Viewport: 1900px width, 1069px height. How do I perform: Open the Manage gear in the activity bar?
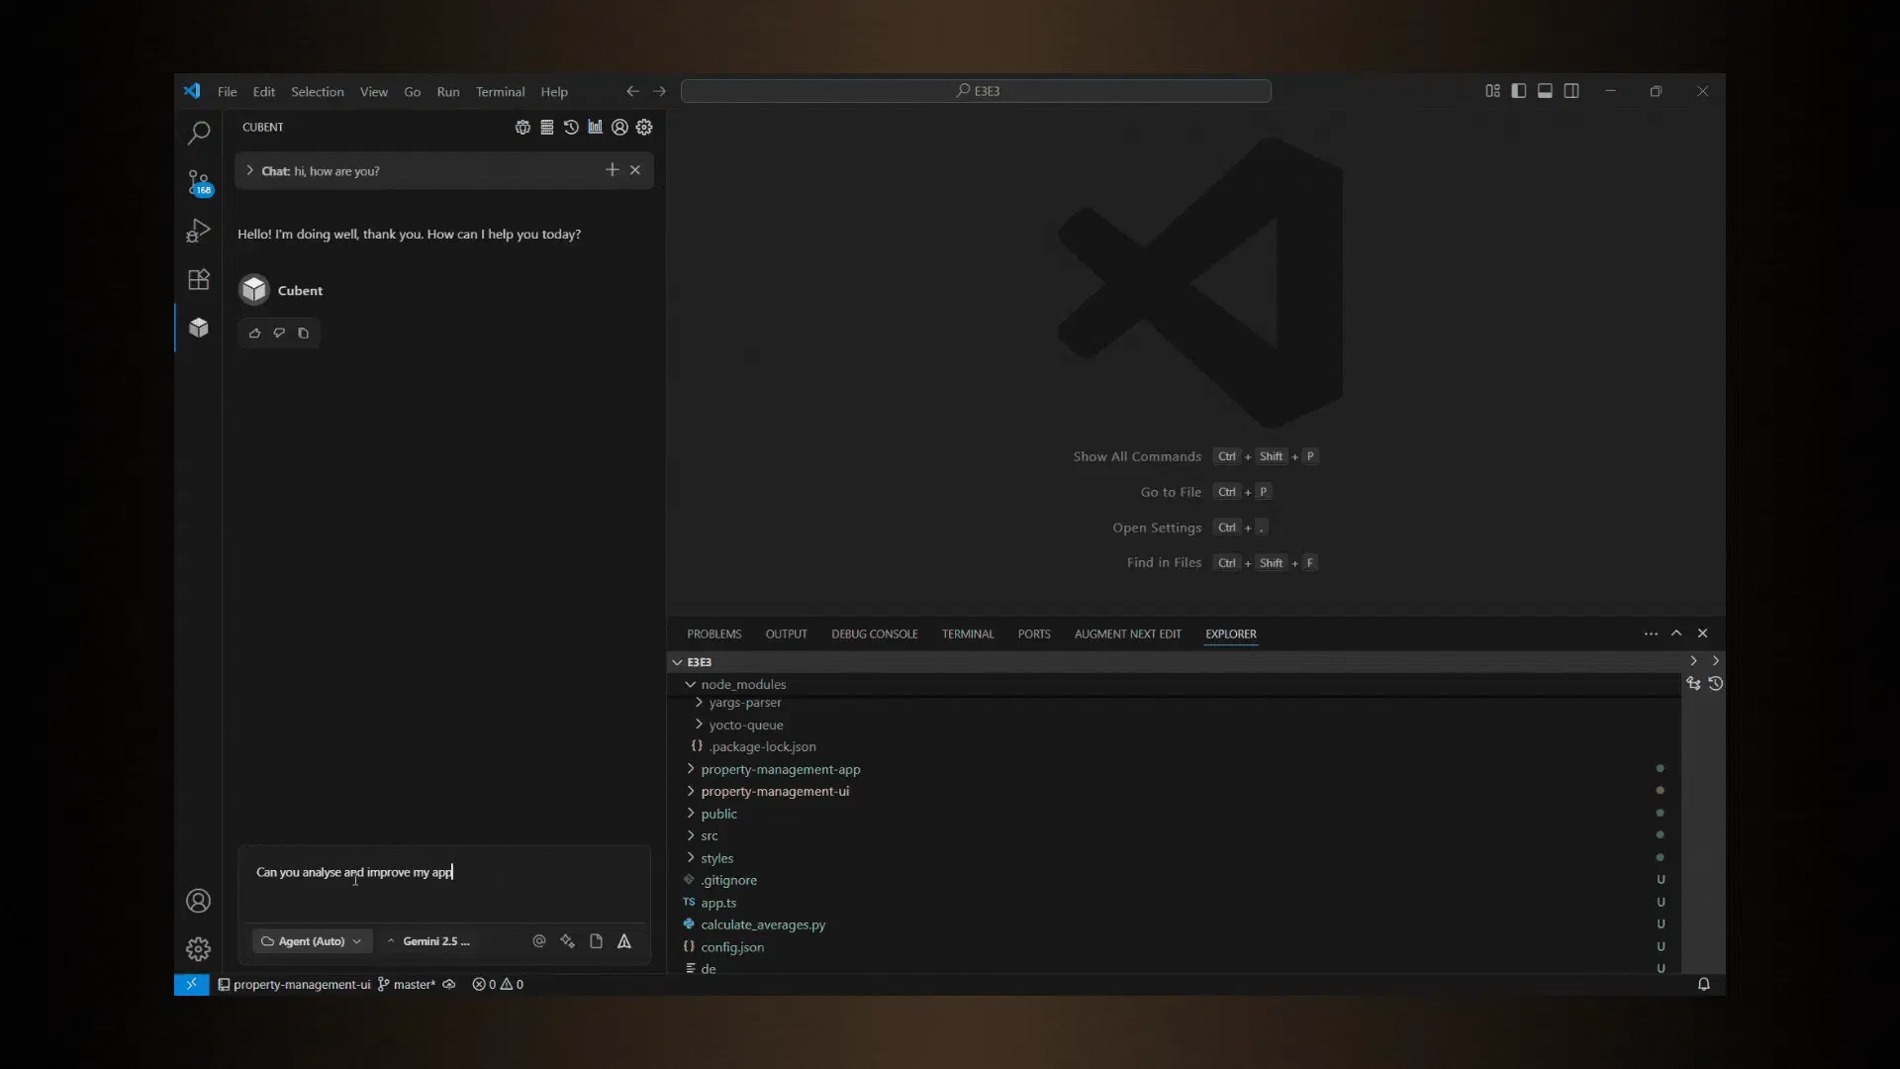tap(199, 949)
